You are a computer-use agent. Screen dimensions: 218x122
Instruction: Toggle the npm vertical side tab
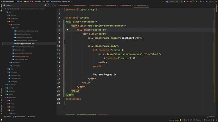click(x=1, y=101)
